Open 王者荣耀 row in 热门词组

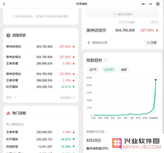click(40, 132)
